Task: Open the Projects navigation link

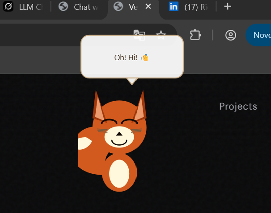Action: tap(238, 106)
